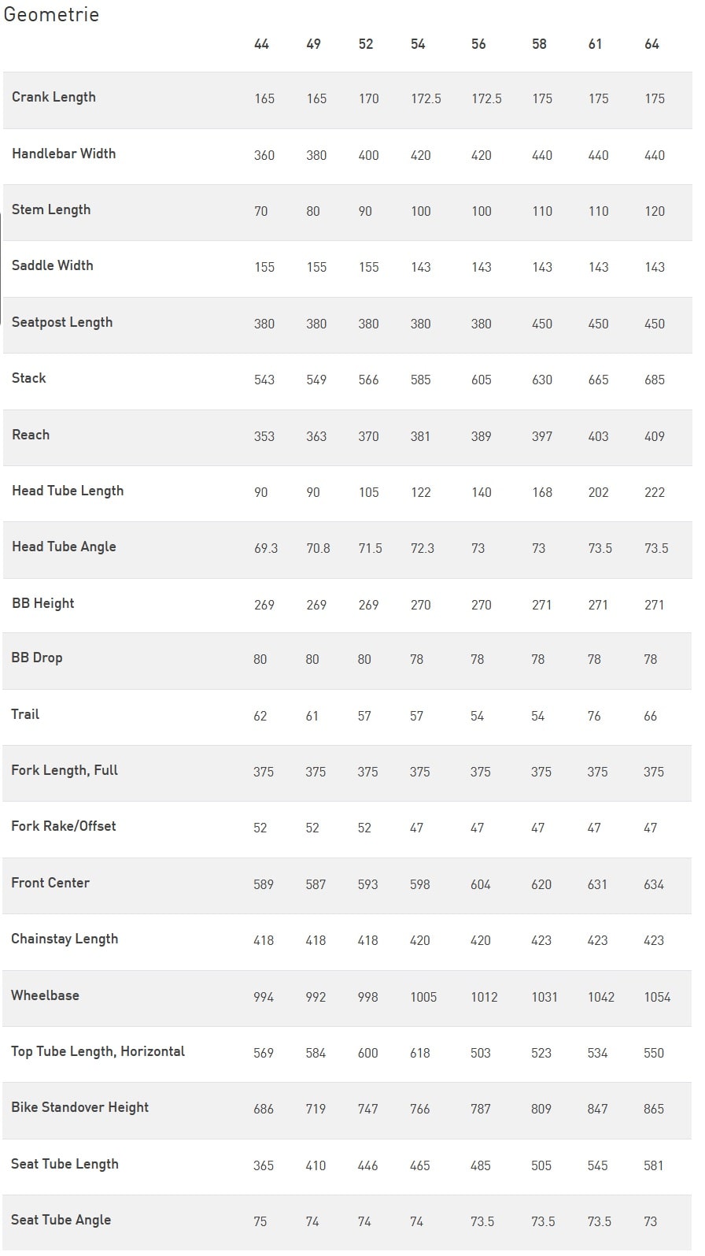The height and width of the screenshot is (1256, 705).
Task: Click the Seat Tube Angle row label
Action: [x=61, y=1220]
